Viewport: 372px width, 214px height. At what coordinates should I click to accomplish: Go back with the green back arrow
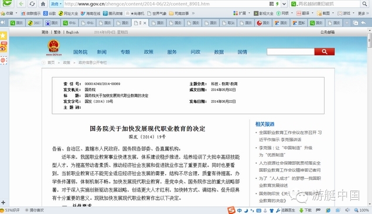[x=21, y=4]
